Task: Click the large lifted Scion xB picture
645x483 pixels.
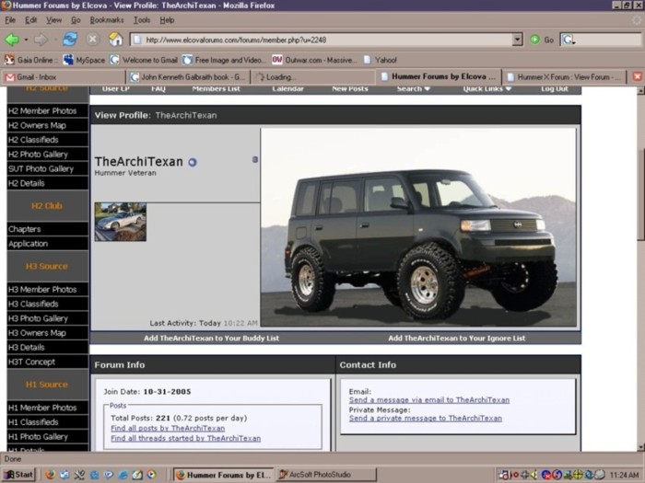Action: pos(418,227)
